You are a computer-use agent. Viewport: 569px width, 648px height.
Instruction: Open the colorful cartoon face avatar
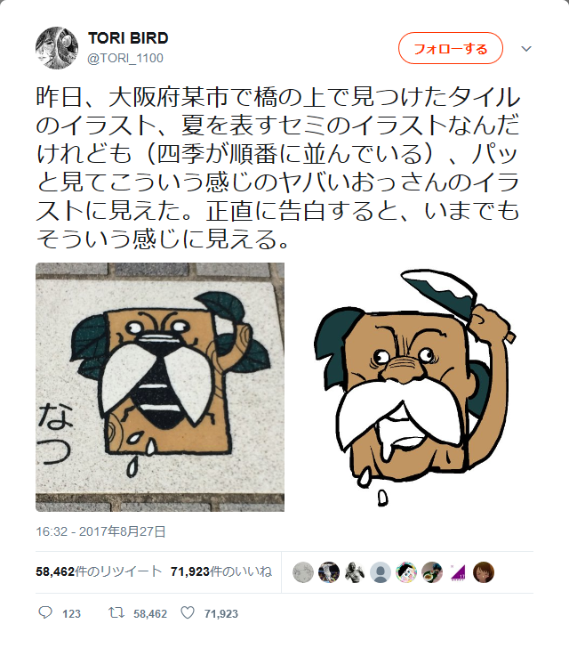406,572
